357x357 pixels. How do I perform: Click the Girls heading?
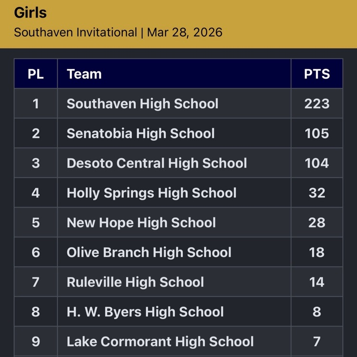[30, 13]
